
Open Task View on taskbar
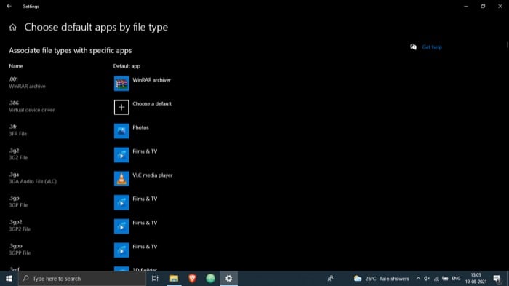tap(155, 279)
